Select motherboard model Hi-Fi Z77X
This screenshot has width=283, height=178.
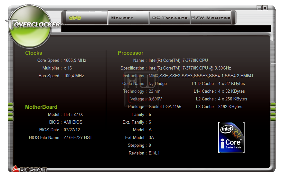point(73,115)
